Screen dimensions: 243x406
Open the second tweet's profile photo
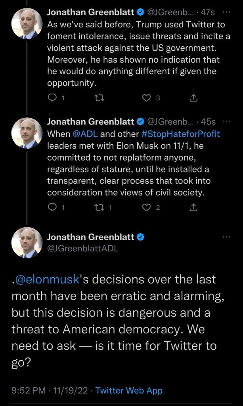(27, 133)
